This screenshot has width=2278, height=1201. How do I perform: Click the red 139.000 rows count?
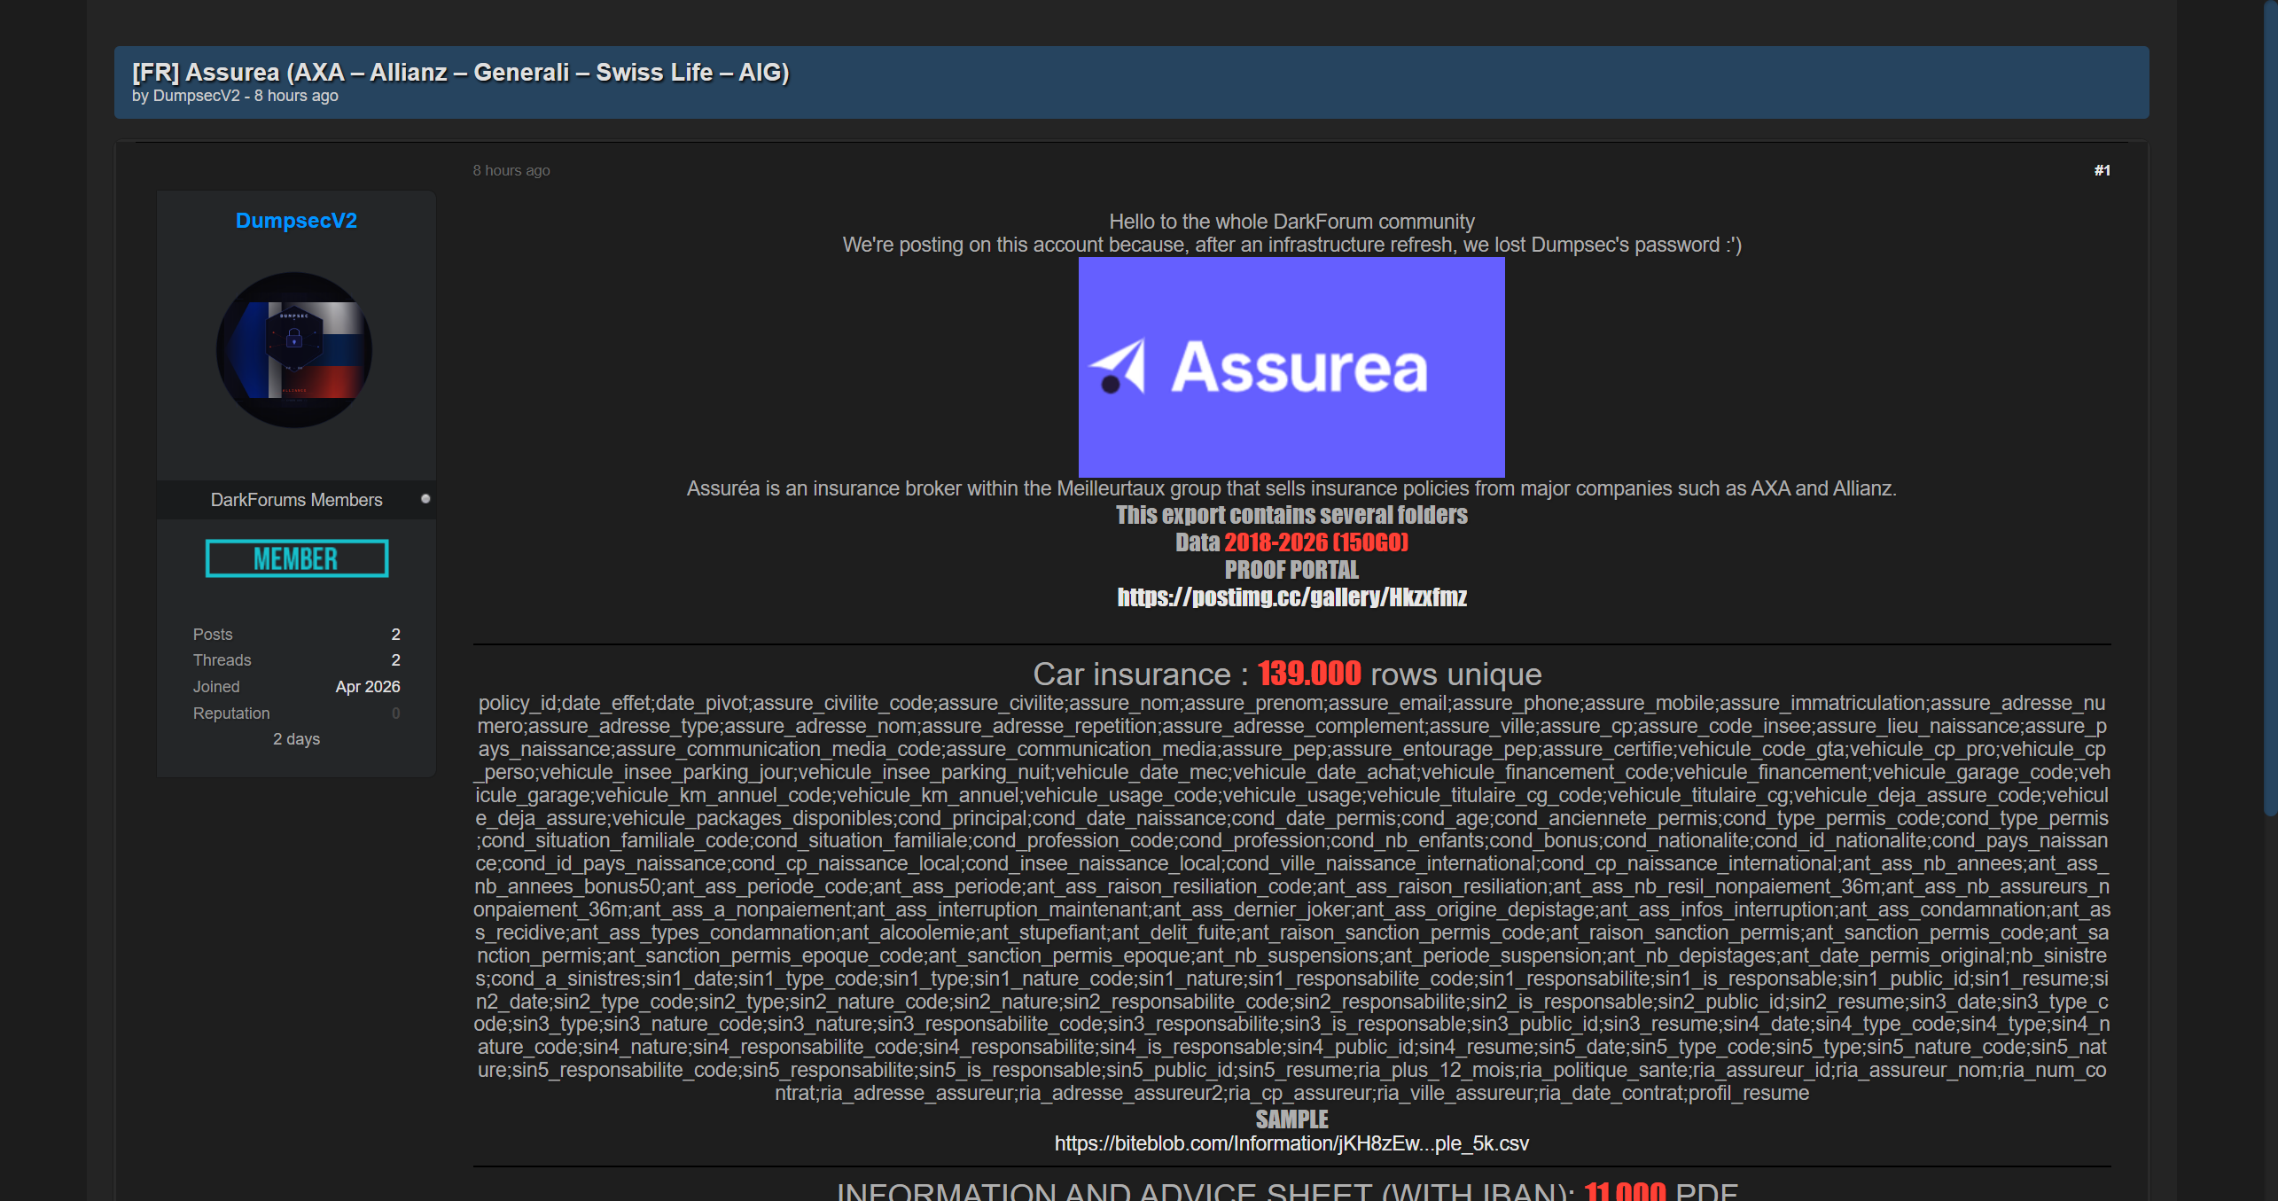(x=1308, y=674)
